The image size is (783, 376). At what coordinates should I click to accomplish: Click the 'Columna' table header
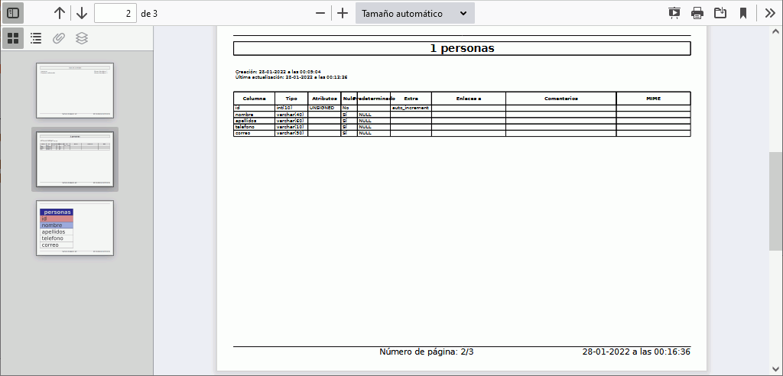[254, 99]
